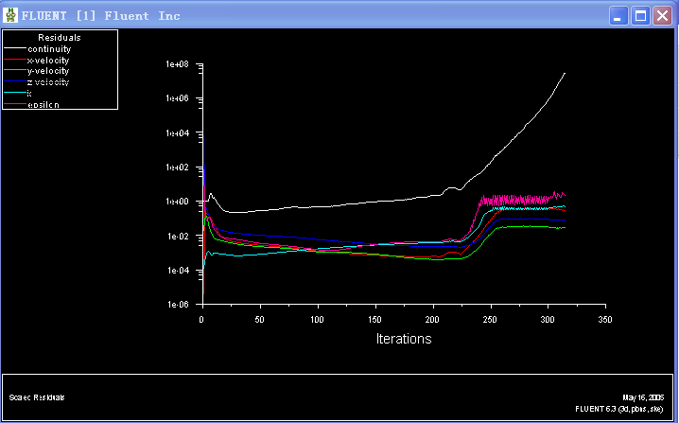Screen dimensions: 679x423
Task: Close the FLUENT graphics window
Action: click(x=661, y=16)
